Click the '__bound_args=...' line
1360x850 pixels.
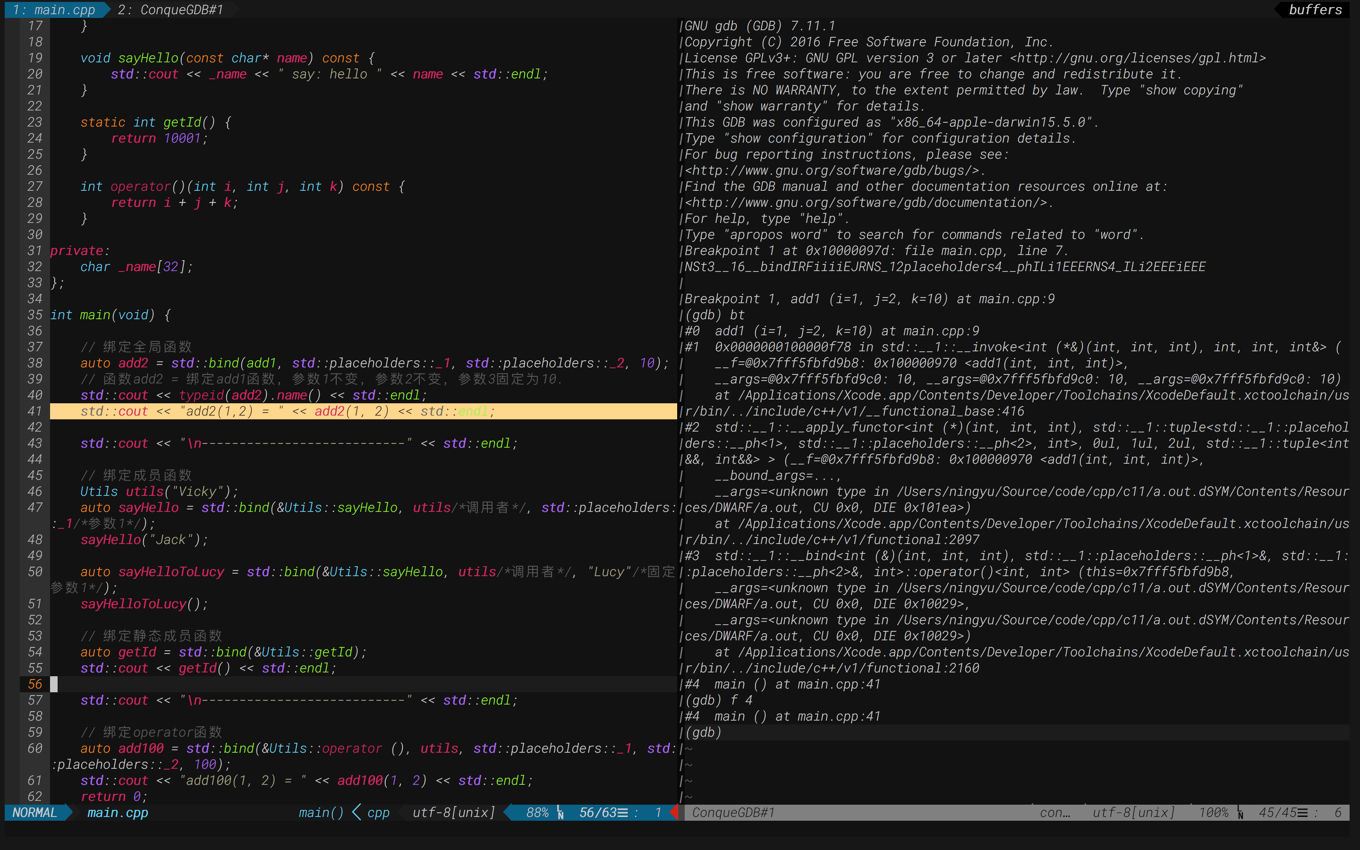tap(778, 476)
